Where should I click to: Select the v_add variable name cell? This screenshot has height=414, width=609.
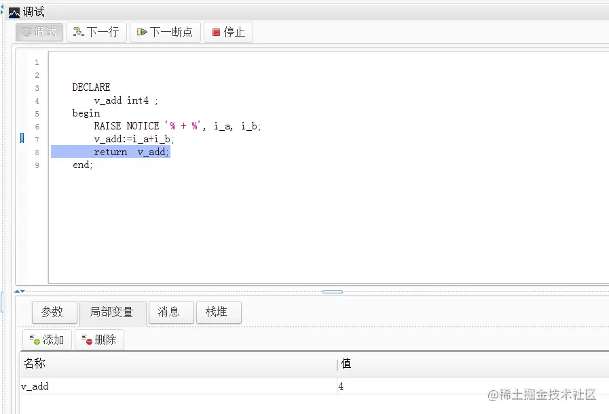tap(179, 386)
